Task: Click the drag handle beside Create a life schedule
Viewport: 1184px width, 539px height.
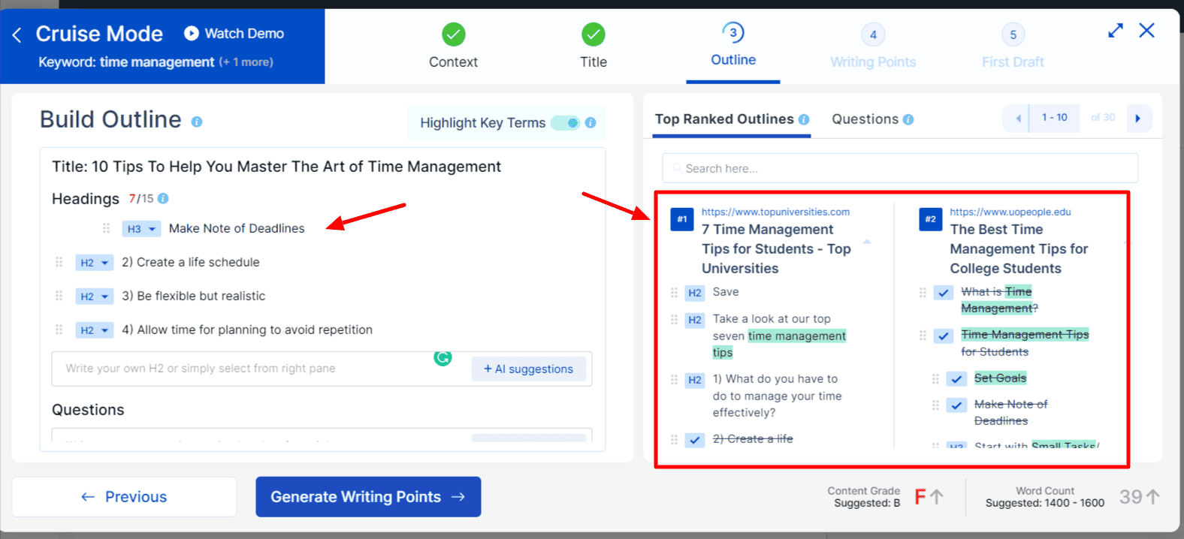Action: coord(59,262)
